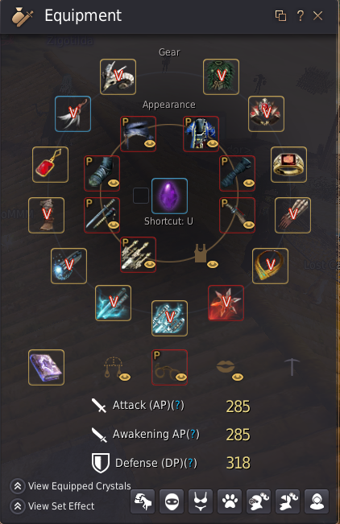The image size is (340, 524).
Task: Click the help icon next to Attack (AP)
Action: point(178,405)
